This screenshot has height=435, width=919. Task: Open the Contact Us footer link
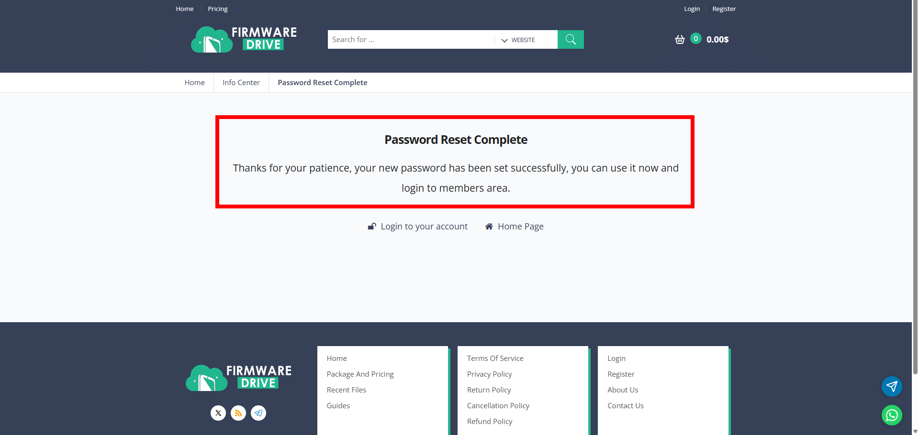(x=625, y=405)
